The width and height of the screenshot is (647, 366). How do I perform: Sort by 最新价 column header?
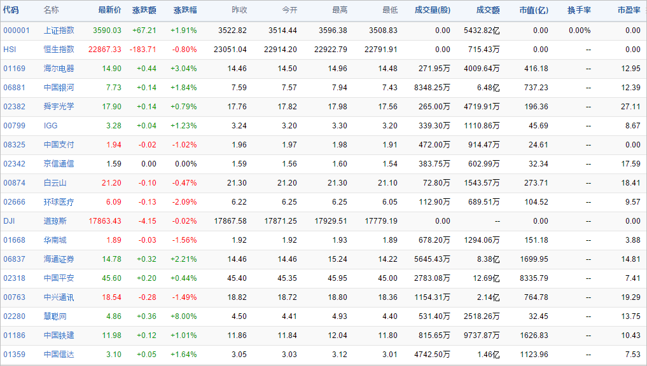pyautogui.click(x=109, y=10)
